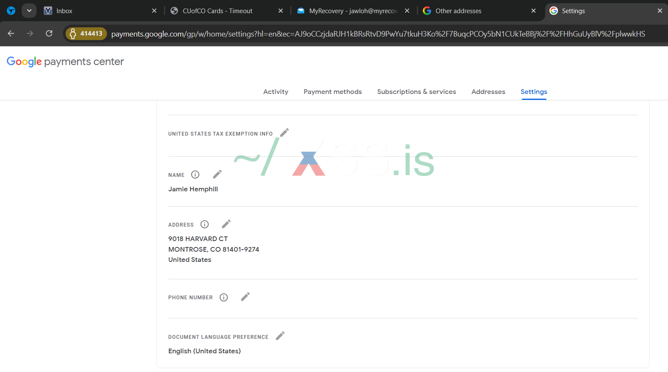Image resolution: width=668 pixels, height=372 pixels.
Task: Edit the address with pencil icon
Action: click(x=226, y=224)
